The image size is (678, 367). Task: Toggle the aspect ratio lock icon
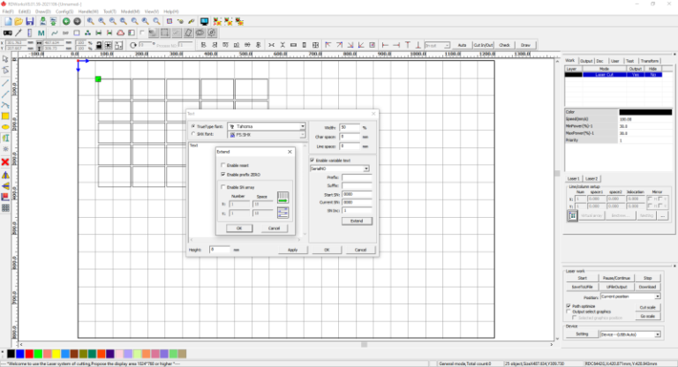point(99,45)
